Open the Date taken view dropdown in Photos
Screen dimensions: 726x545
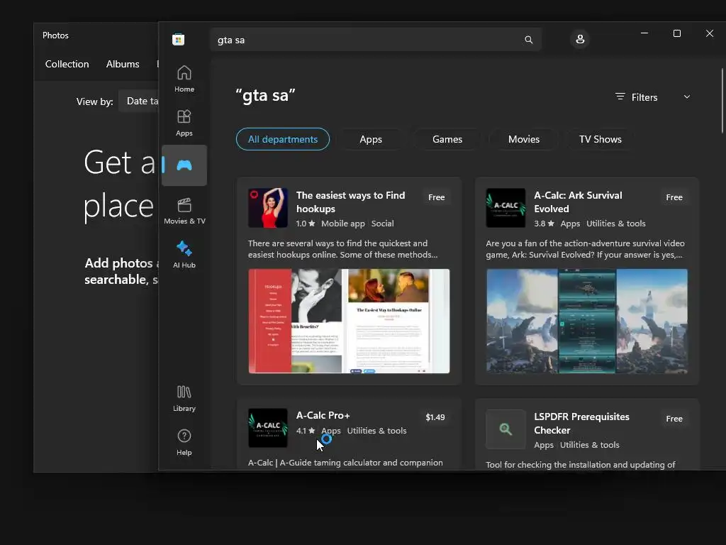pyautogui.click(x=139, y=101)
